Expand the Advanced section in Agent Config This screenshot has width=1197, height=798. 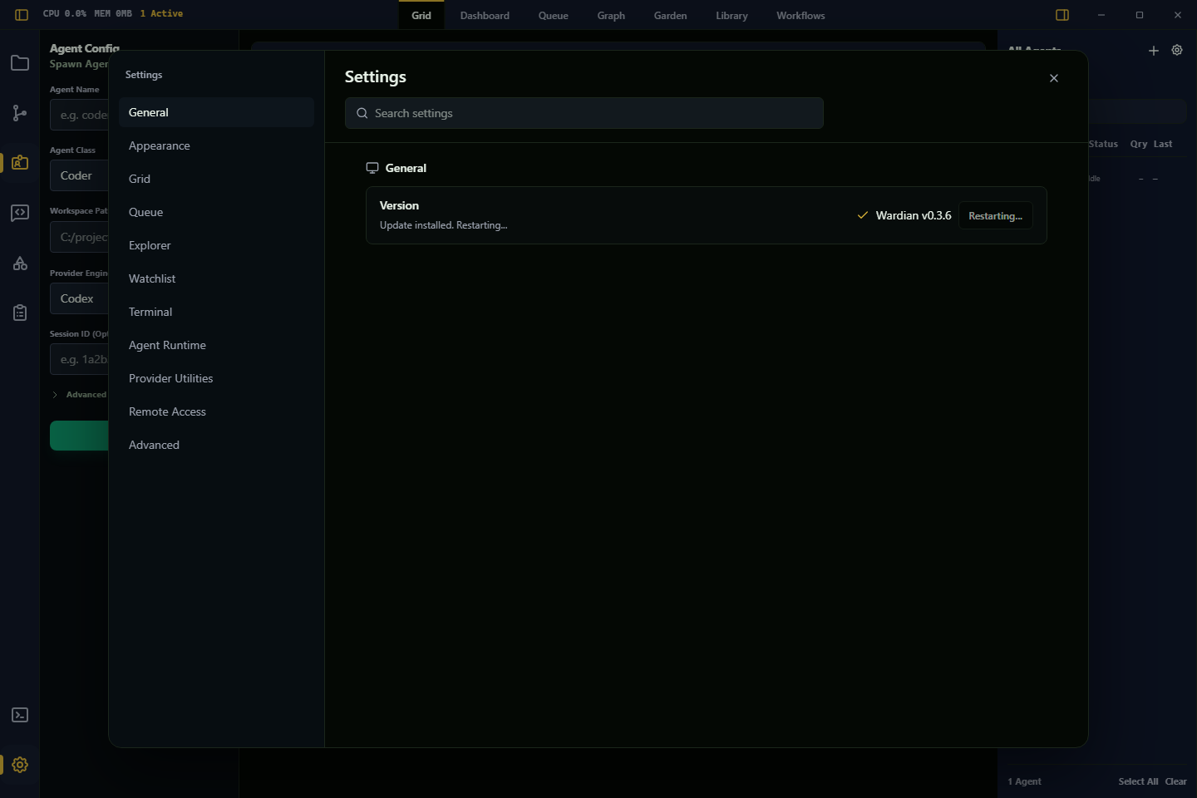(x=79, y=395)
